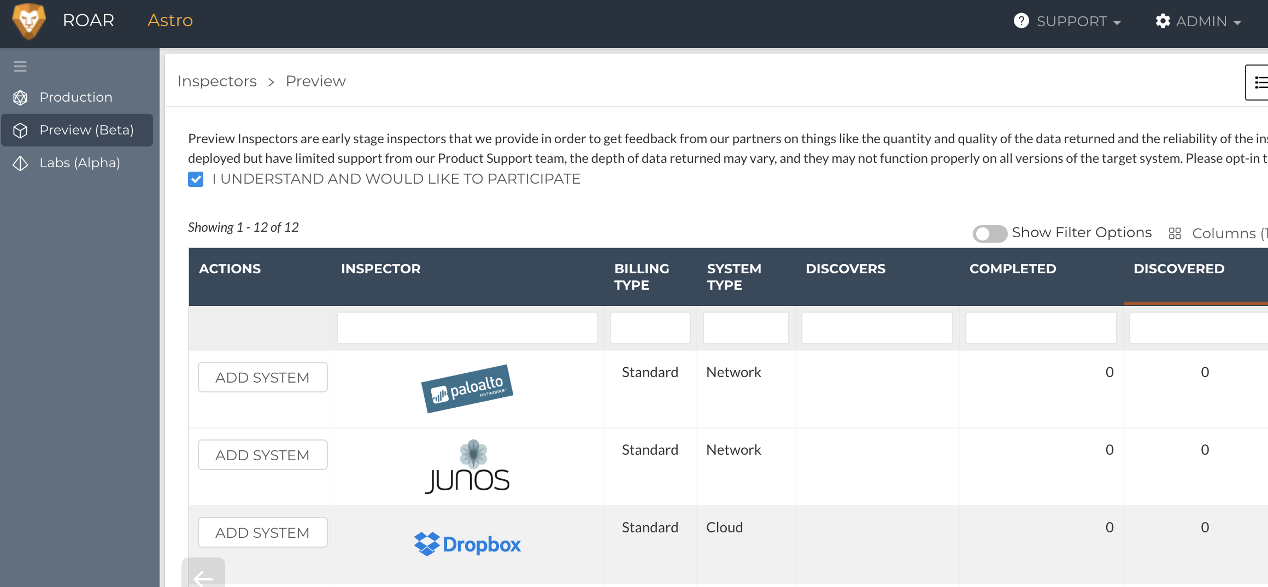1268x587 pixels.
Task: Click the Production sidebar icon
Action: (20, 98)
